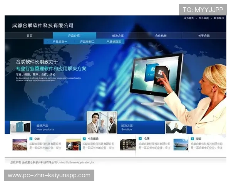Click the business team photo thumbnail
231x185 pixels.
pyautogui.click(x=102, y=123)
